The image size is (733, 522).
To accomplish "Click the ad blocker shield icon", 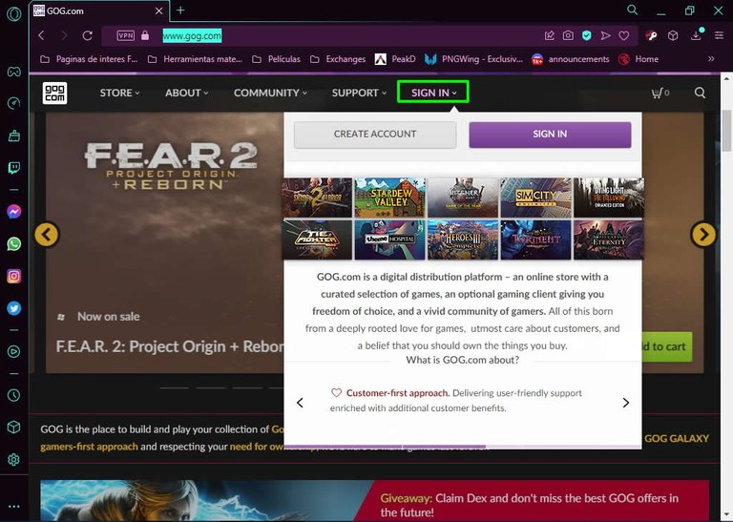I will click(587, 35).
